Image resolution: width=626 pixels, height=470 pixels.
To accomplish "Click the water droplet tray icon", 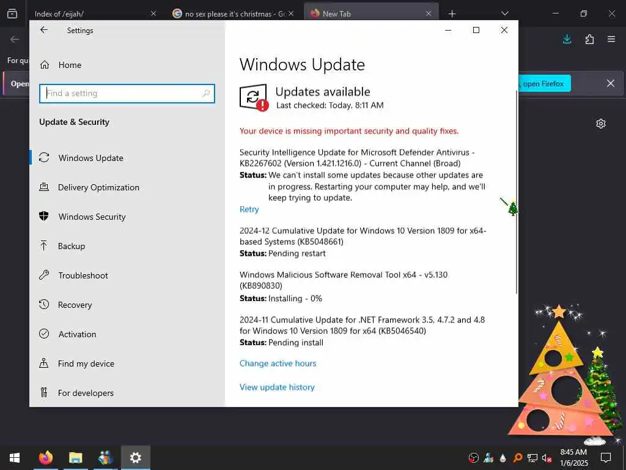I will pyautogui.click(x=503, y=458).
